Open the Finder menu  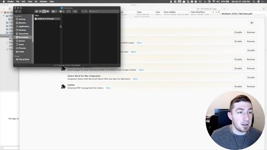(x=10, y=2)
